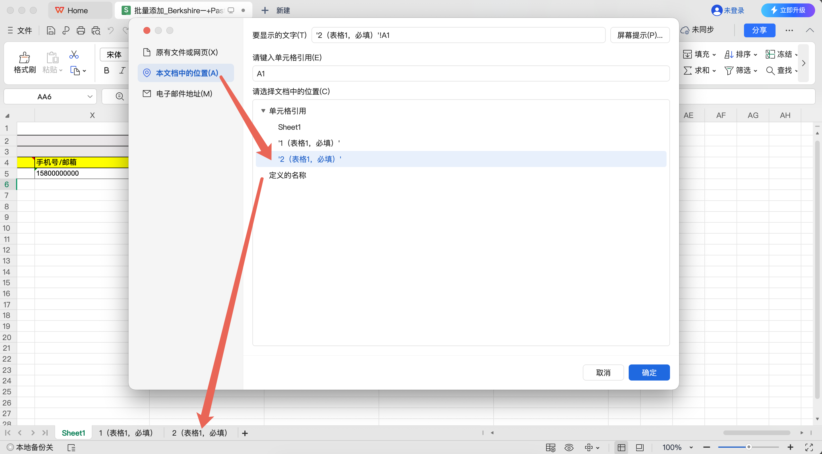Click the 屏幕提示 screen tip button

click(640, 35)
